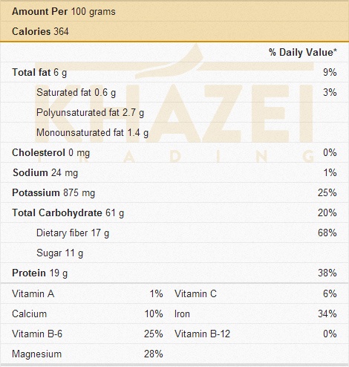Click the KHAZEI watermark logo
This screenshot has height=367, width=349.
click(x=174, y=104)
